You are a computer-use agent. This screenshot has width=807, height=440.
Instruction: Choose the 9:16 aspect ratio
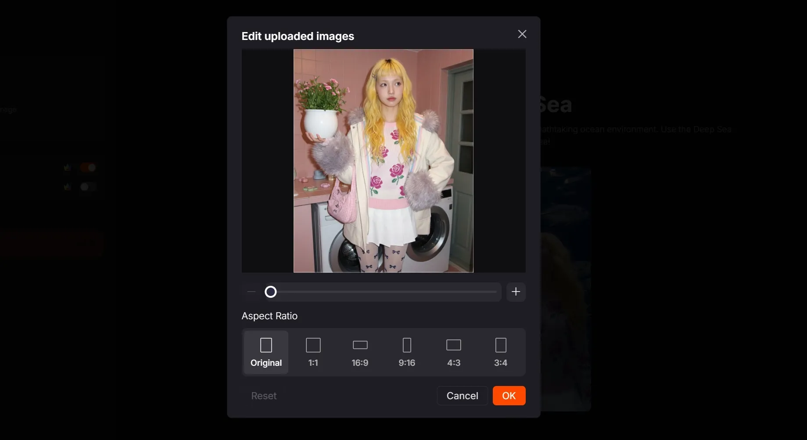[x=407, y=352]
